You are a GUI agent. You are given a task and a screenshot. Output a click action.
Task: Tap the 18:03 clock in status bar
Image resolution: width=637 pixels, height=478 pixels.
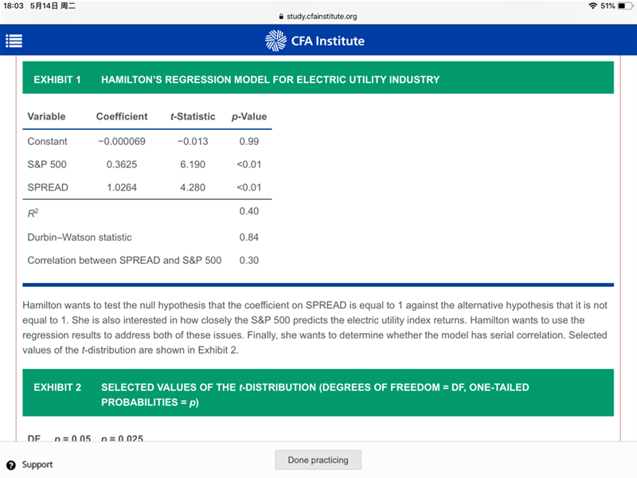(14, 6)
